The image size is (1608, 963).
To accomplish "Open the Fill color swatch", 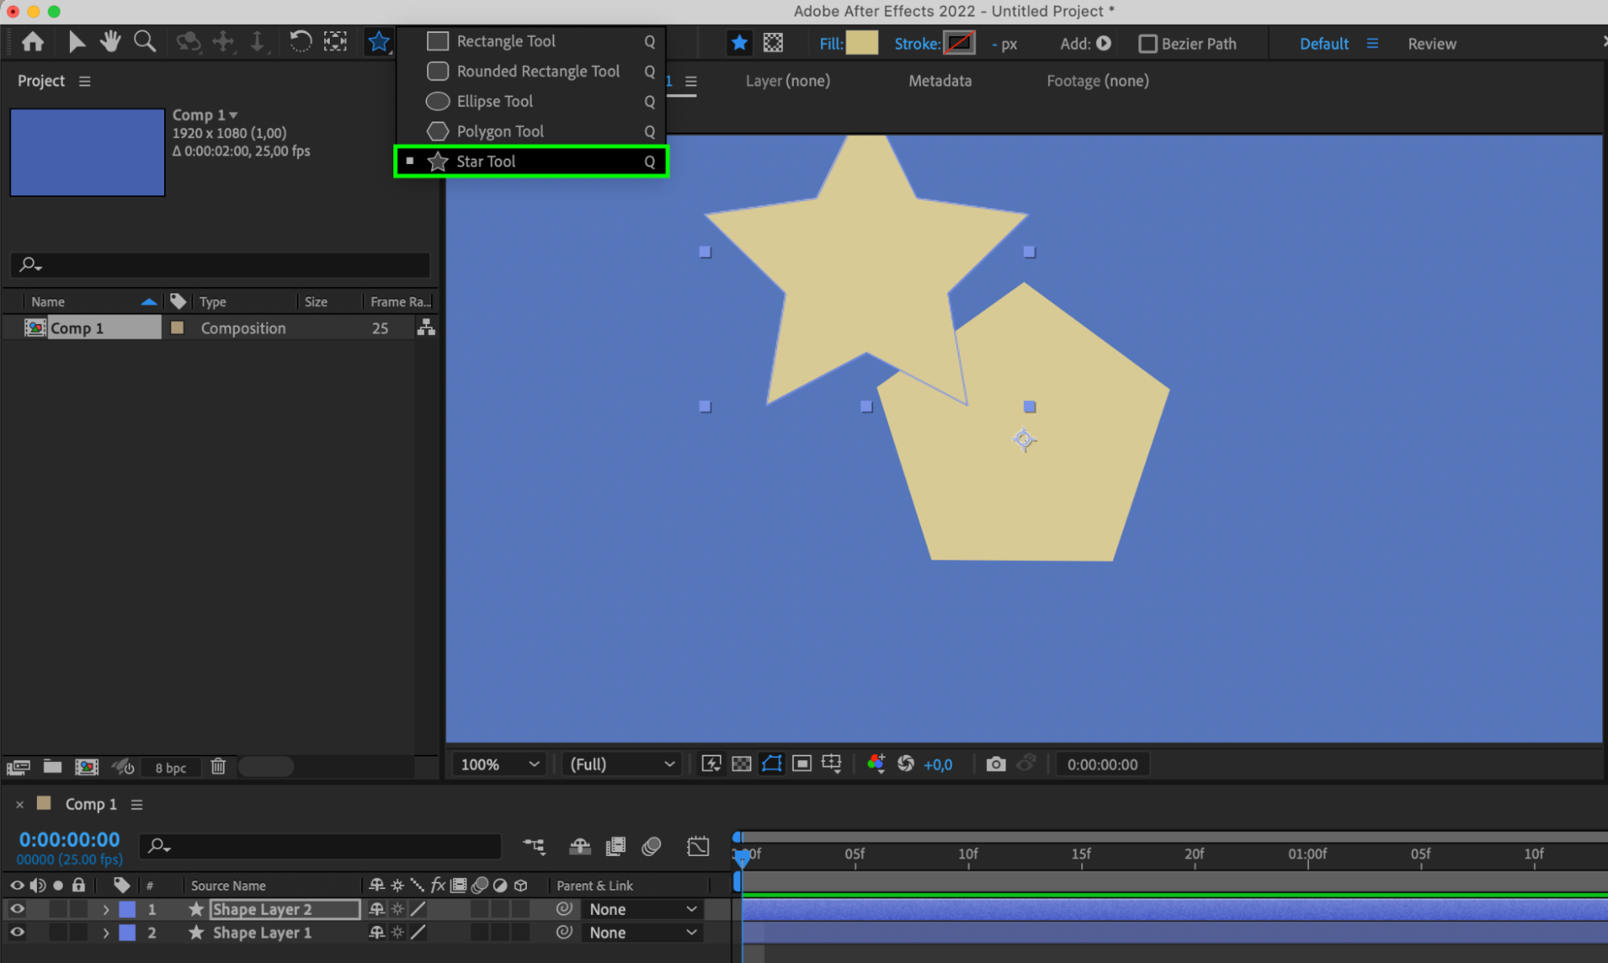I will pyautogui.click(x=862, y=43).
